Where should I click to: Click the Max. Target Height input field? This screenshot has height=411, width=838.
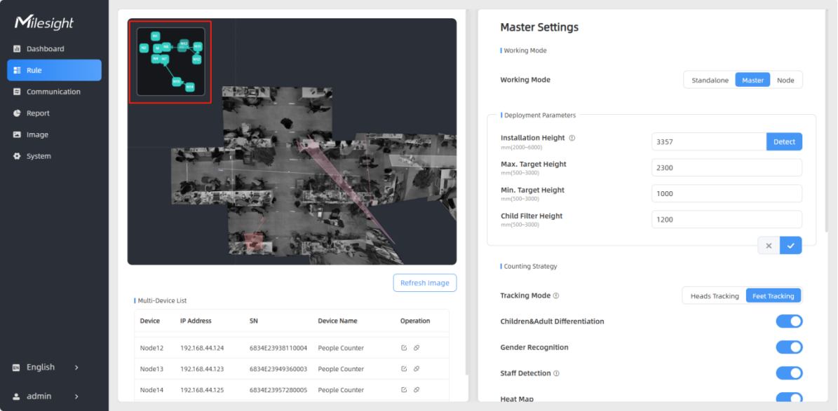click(x=726, y=168)
